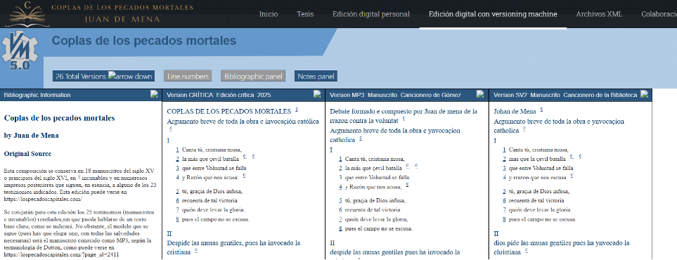Image resolution: width=677 pixels, height=260 pixels.
Task: Toggle the Line numbers button
Action: [x=188, y=76]
